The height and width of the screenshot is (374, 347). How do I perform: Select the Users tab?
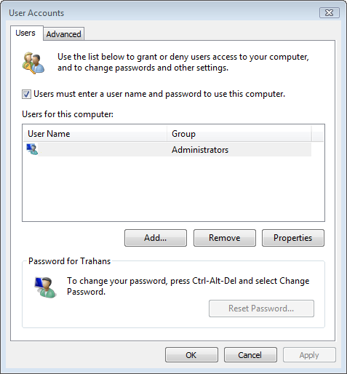coord(25,33)
